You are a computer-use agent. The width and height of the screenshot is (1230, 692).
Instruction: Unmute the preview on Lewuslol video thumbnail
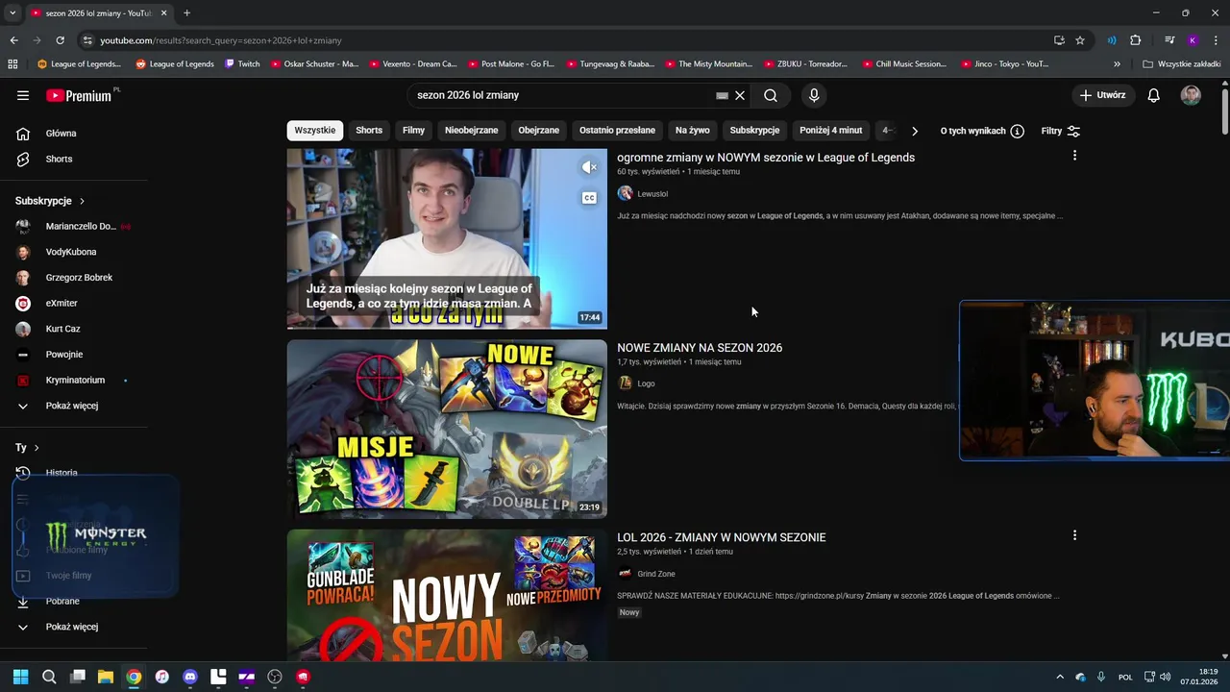coord(589,167)
